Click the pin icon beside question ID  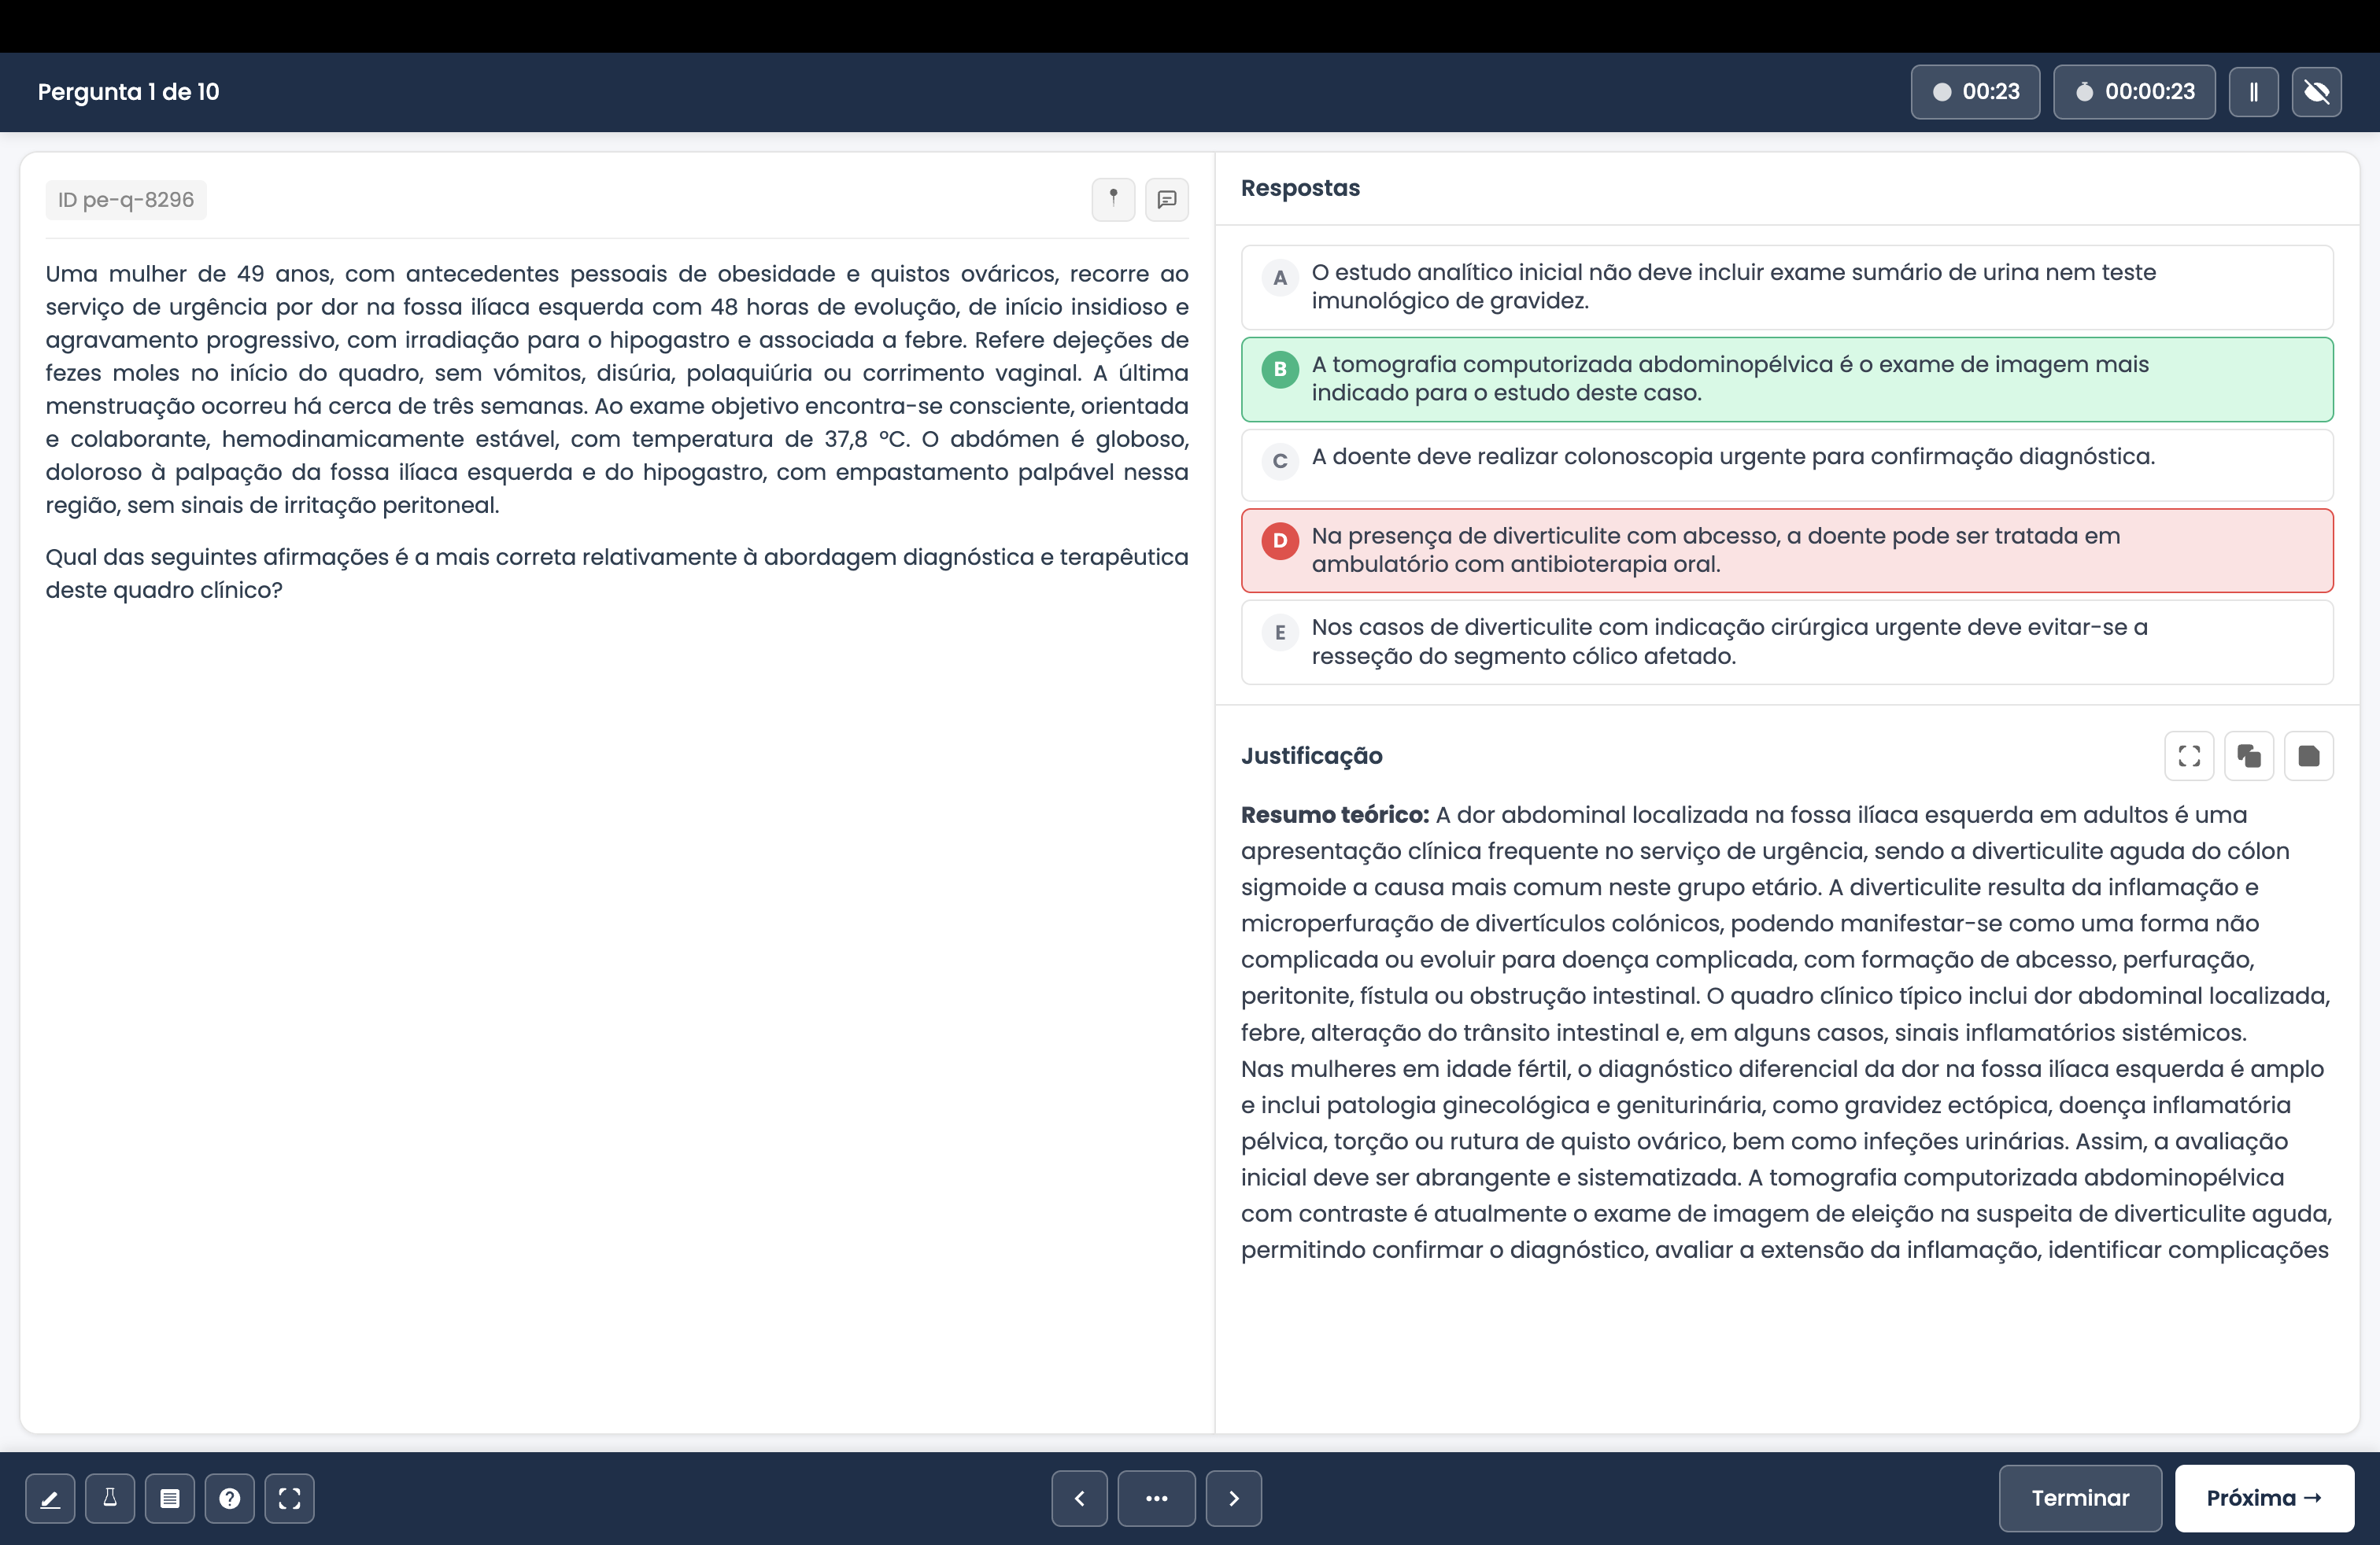click(1112, 199)
